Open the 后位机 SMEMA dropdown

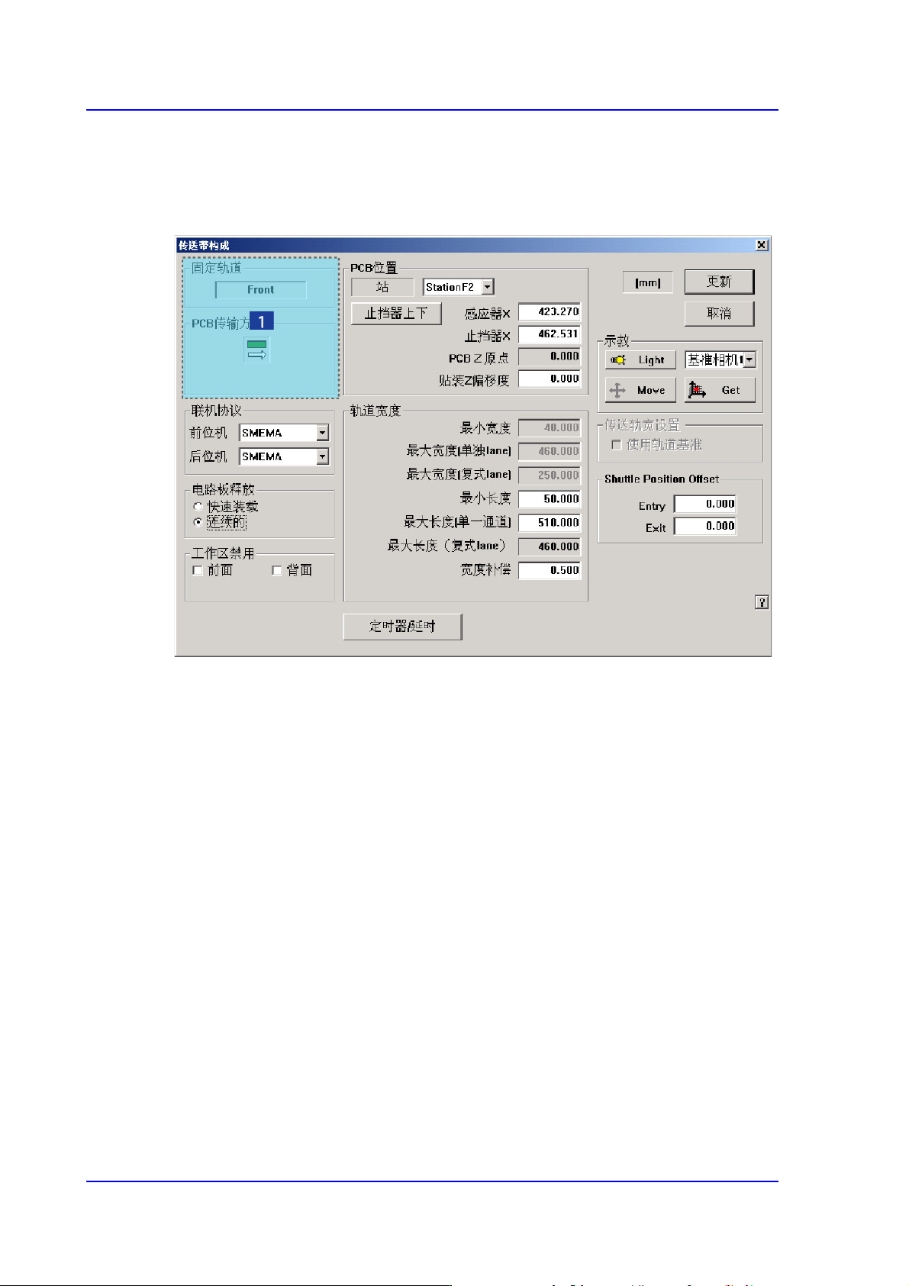322,456
